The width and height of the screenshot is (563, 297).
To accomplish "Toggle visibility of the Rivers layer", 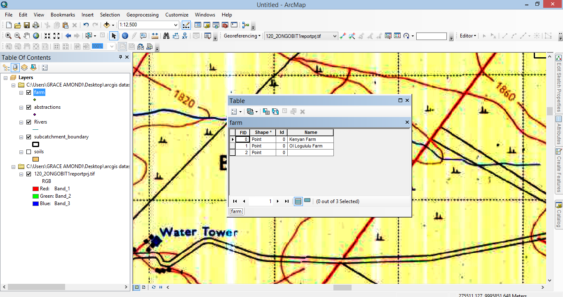I will pos(29,122).
